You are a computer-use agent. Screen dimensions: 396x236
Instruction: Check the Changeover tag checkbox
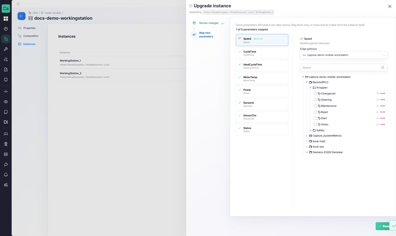pos(316,94)
